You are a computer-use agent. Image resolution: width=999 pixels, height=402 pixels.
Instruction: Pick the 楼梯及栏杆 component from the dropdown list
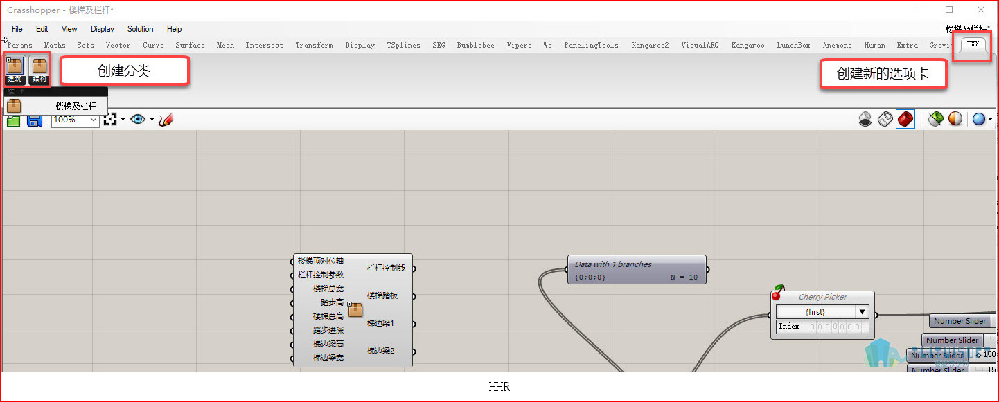55,106
